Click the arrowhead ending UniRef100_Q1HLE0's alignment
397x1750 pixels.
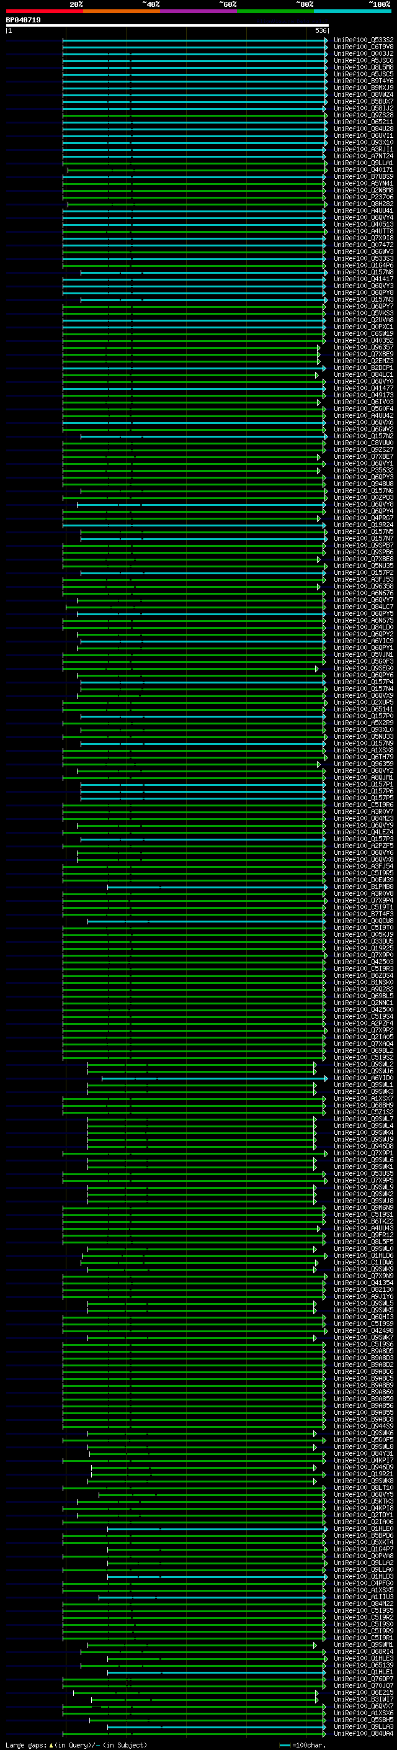point(326,1529)
